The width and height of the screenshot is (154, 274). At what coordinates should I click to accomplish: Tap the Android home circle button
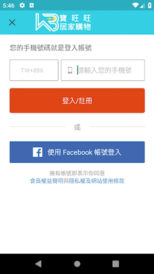(77, 264)
